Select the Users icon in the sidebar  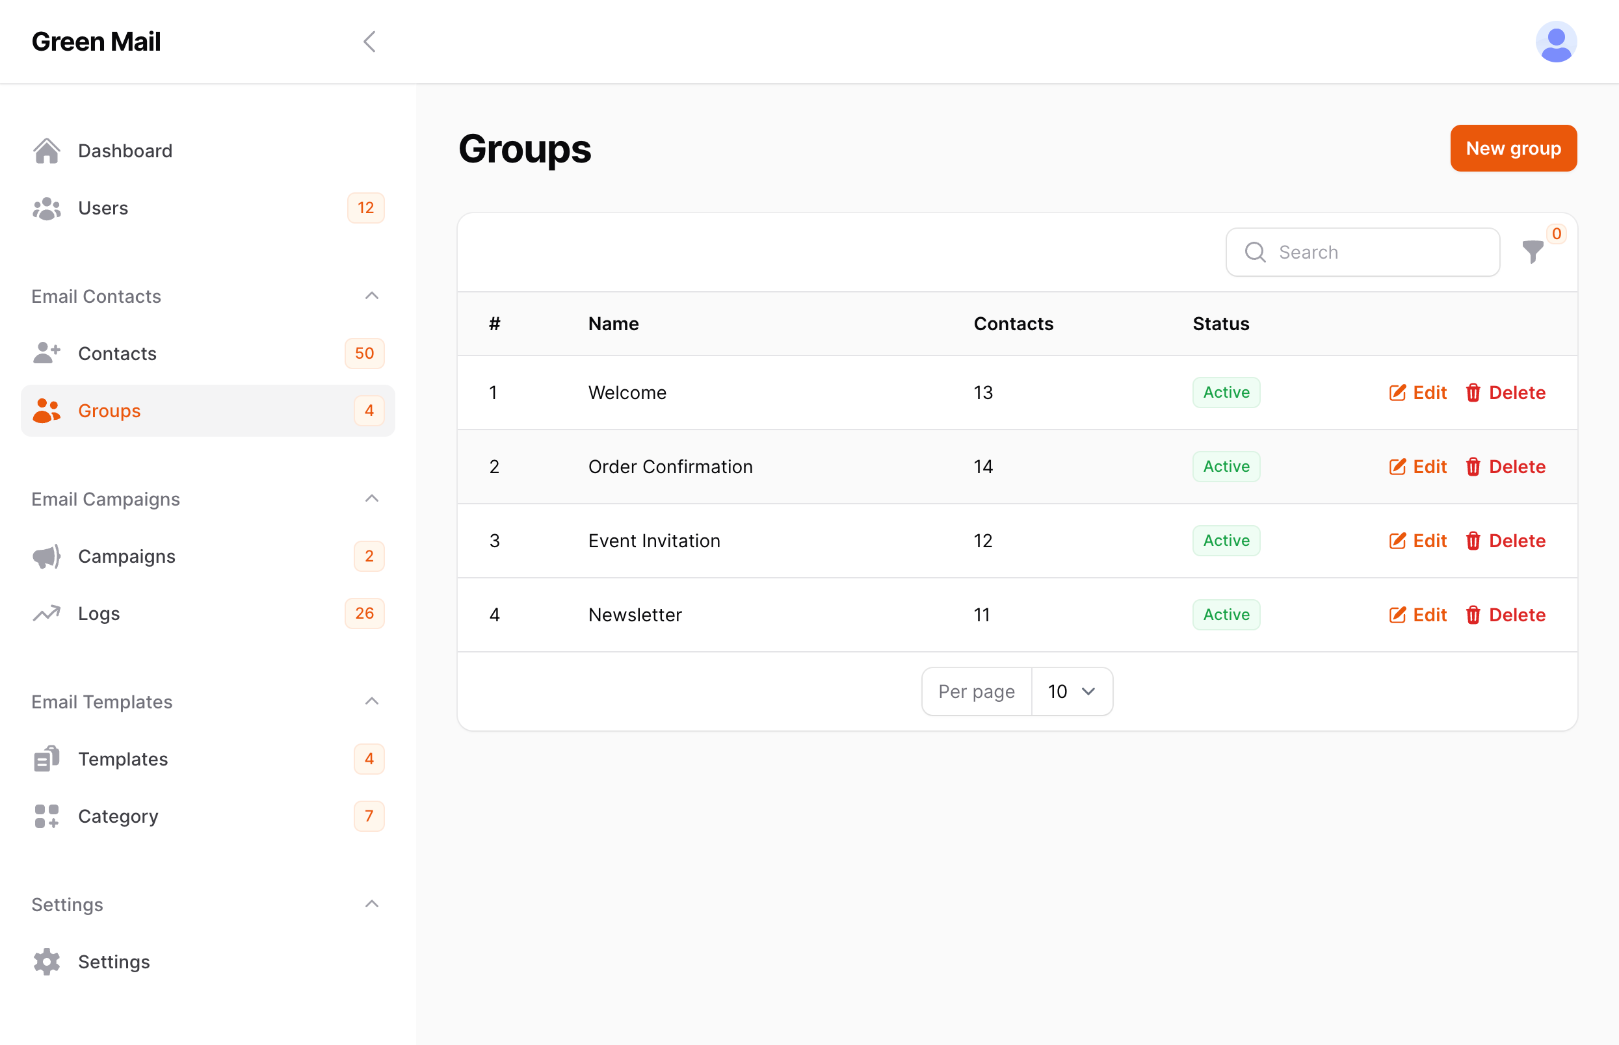coord(46,208)
